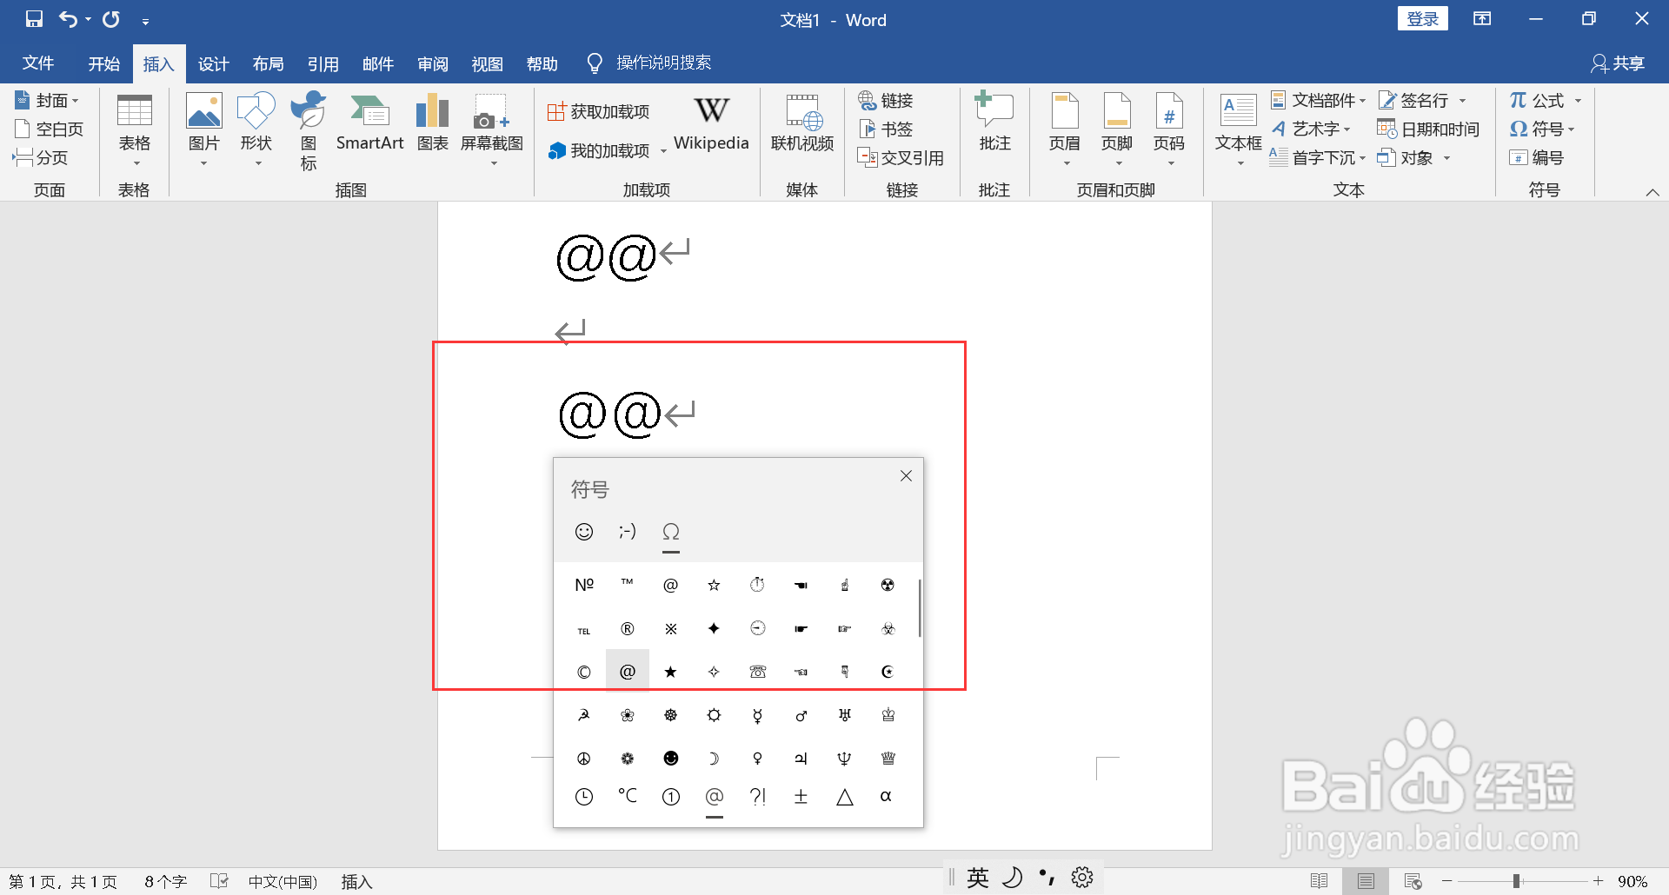The image size is (1669, 895).
Task: Insert the © copyright symbol
Action: (x=584, y=672)
